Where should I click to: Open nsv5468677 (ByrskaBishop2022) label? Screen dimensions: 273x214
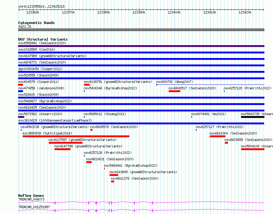tap(45, 101)
